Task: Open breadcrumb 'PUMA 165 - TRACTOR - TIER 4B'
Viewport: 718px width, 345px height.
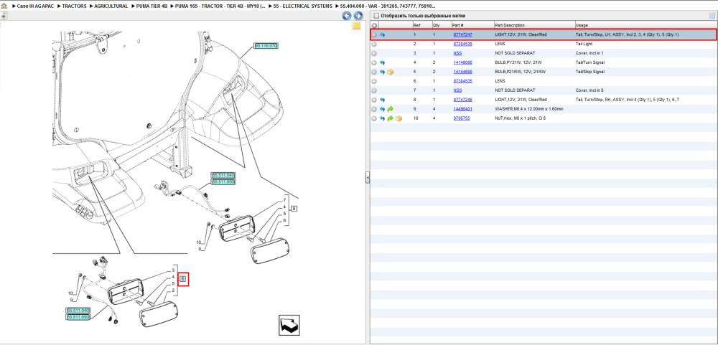Action: tap(220, 6)
